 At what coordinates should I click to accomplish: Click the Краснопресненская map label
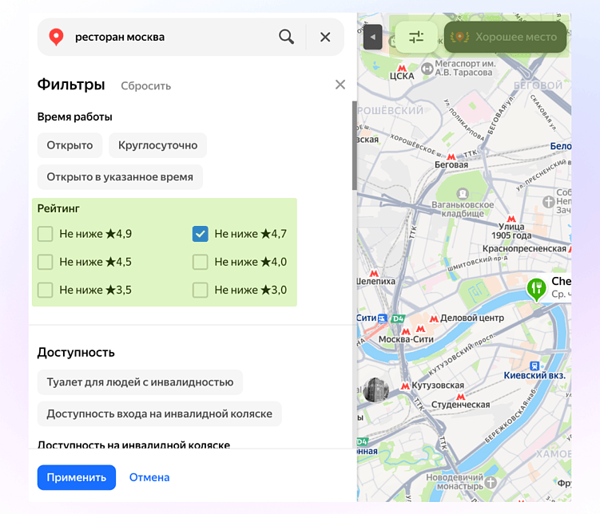point(524,249)
